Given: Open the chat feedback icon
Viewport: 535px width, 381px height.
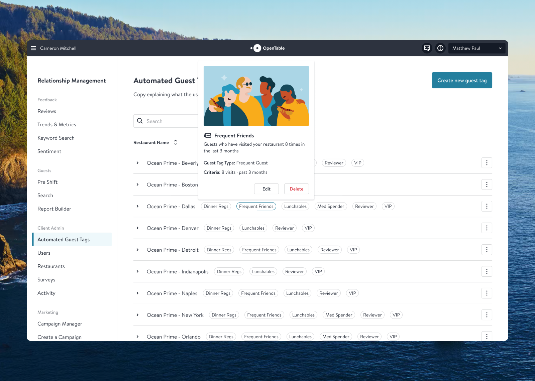Looking at the screenshot, I should (x=427, y=48).
